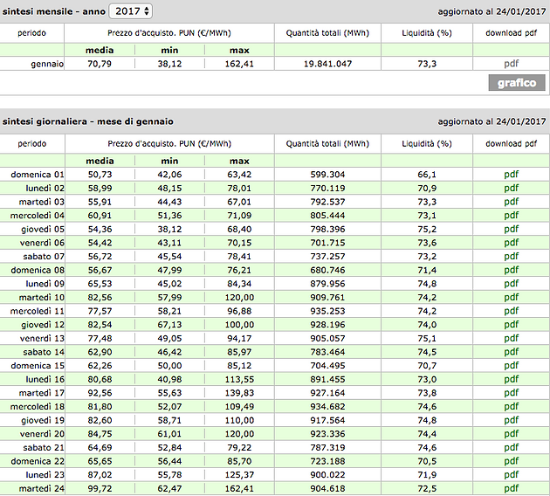Download pdf for domenica 15
The height and width of the screenshot is (496, 550).
[511, 366]
